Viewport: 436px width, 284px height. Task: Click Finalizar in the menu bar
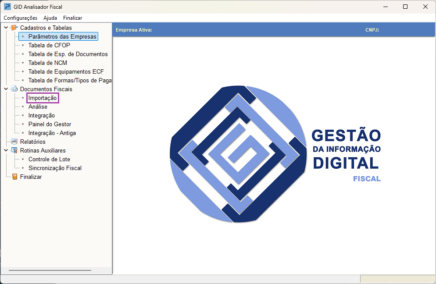[x=72, y=18]
